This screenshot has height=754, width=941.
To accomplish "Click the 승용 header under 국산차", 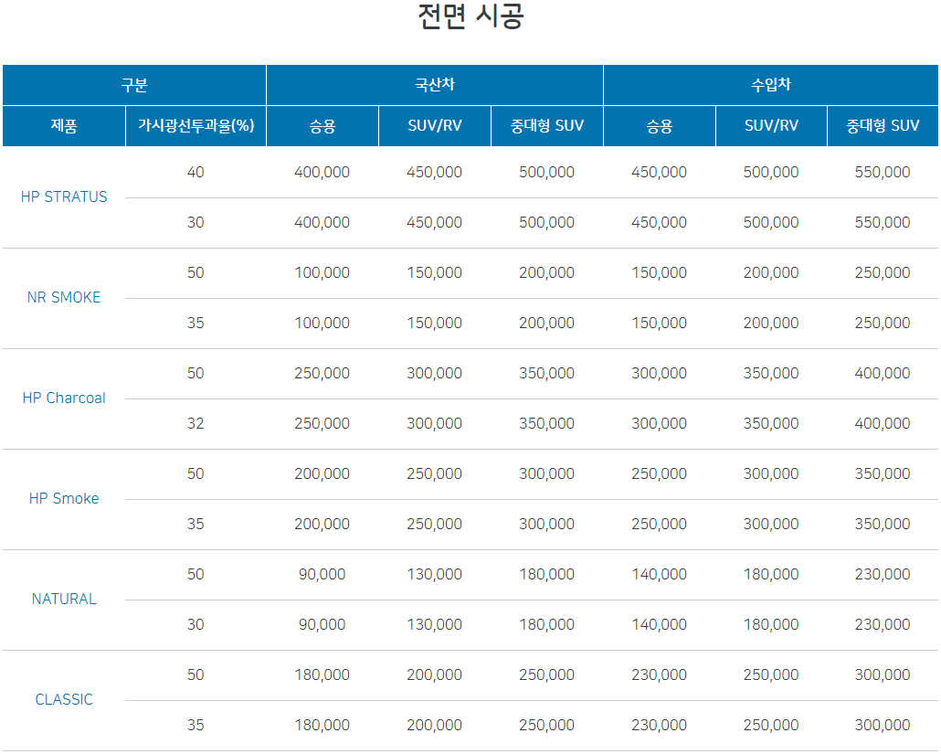I will click(322, 126).
